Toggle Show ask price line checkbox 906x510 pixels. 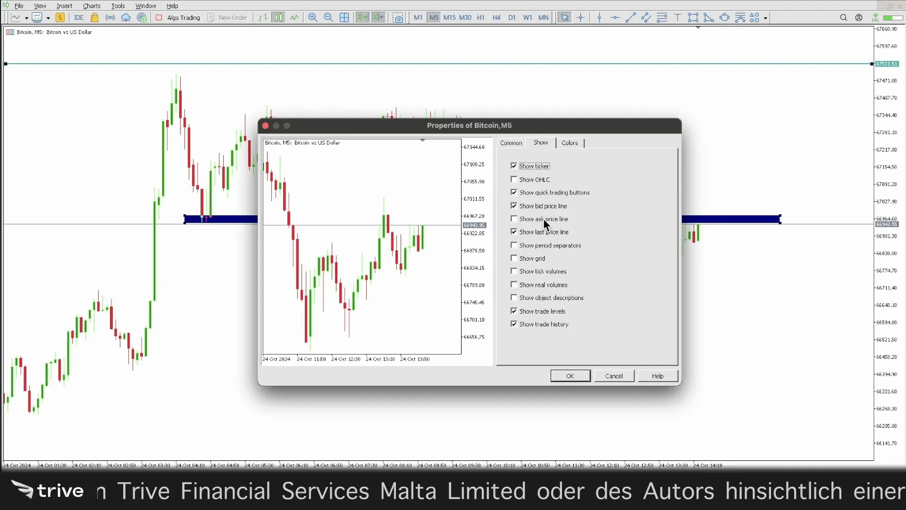tap(514, 219)
